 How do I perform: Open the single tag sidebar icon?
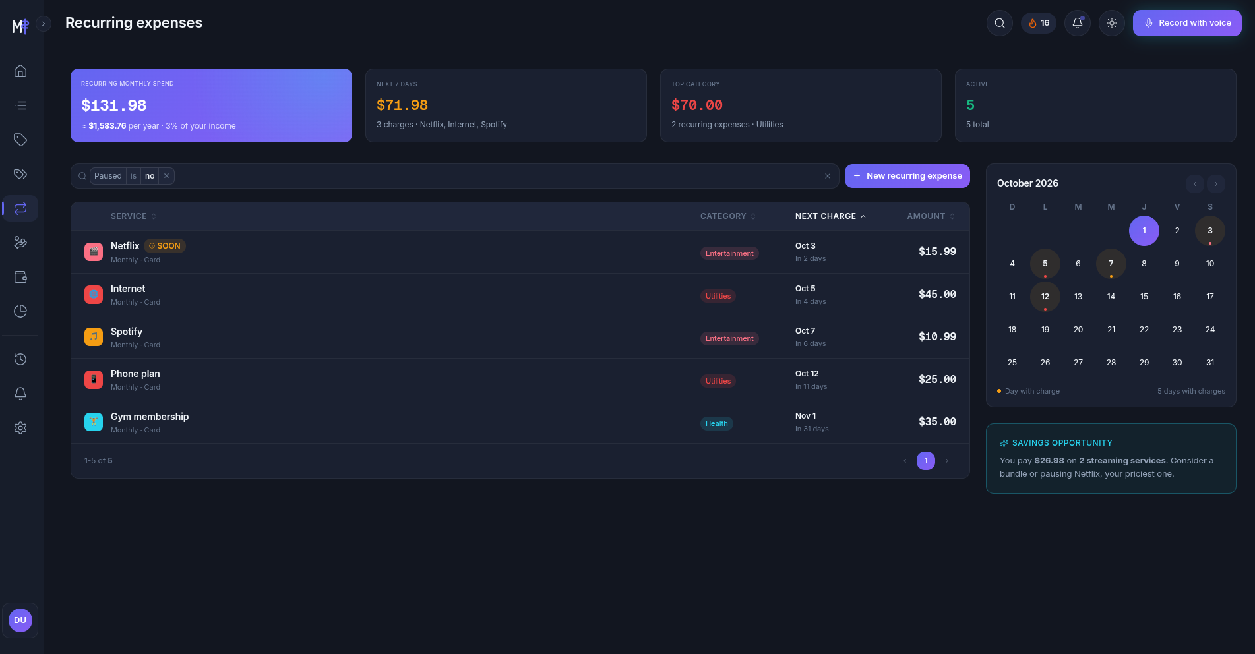tap(20, 140)
